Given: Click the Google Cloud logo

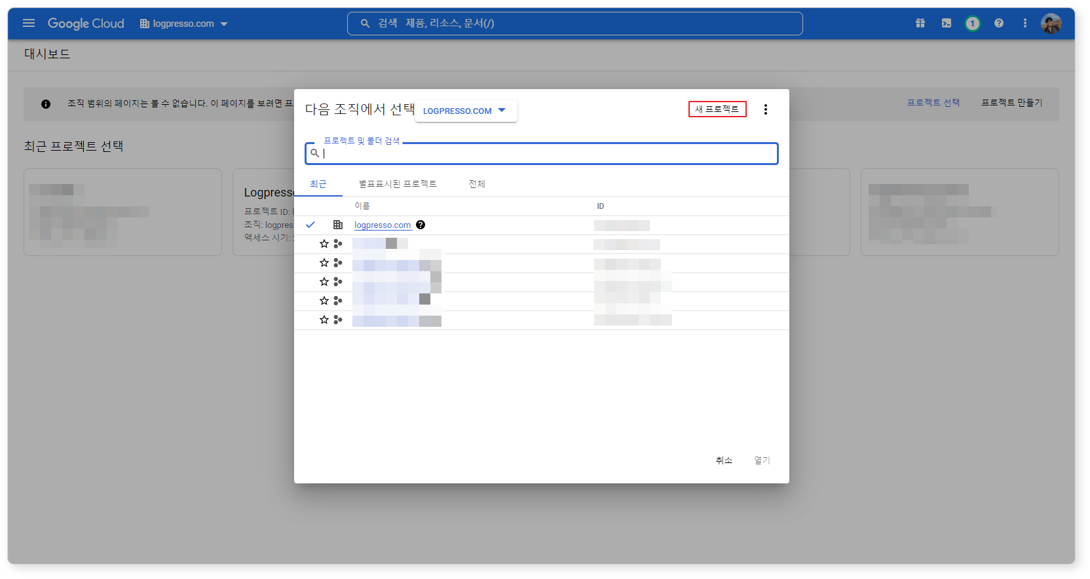Looking at the screenshot, I should [86, 24].
